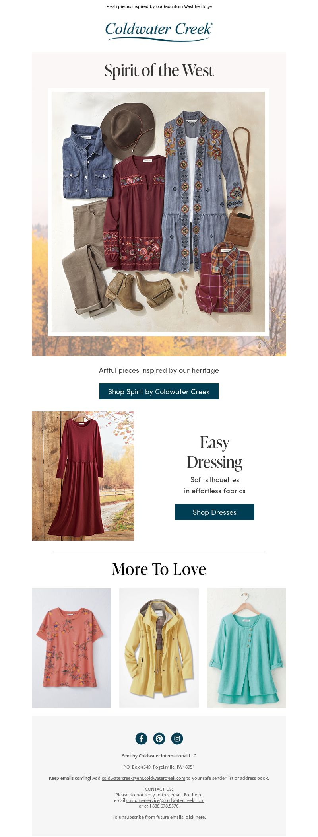318x837 pixels.
Task: Click 'Artful pieces inspired by our heritage' text
Action: coord(159,370)
